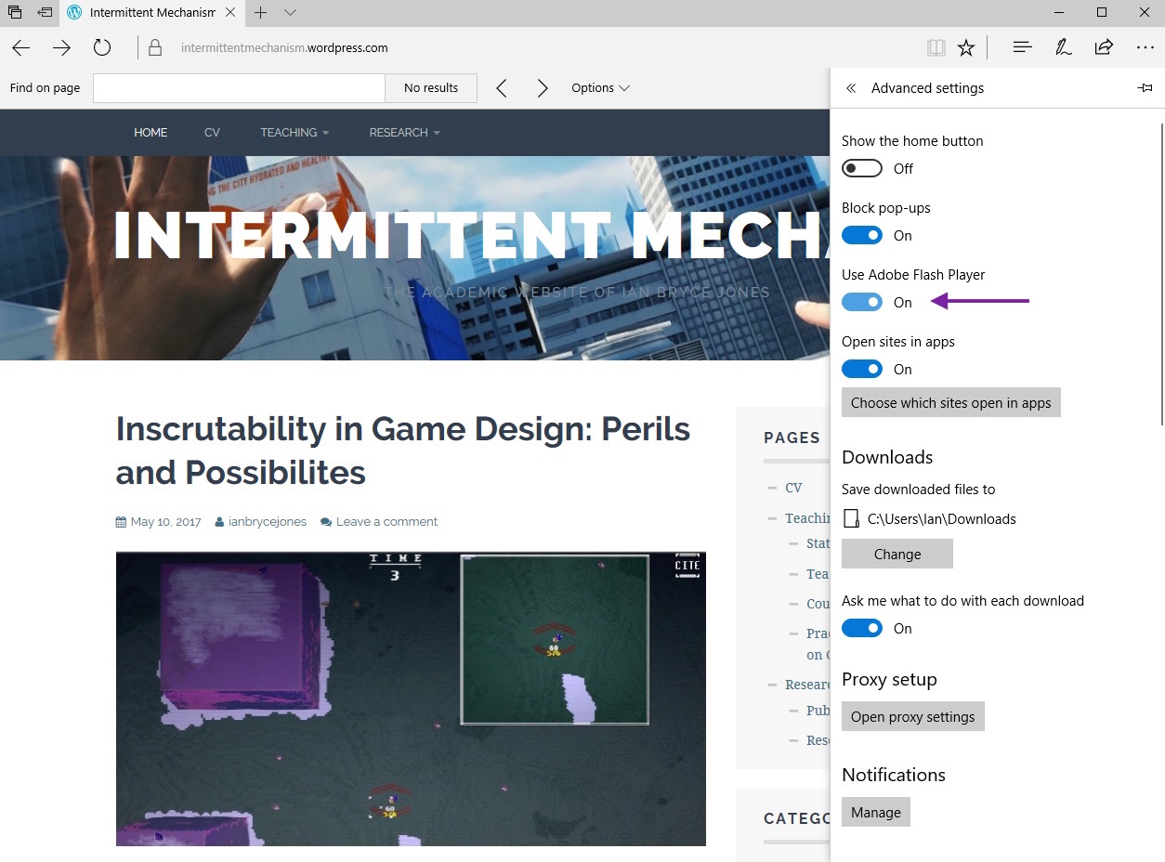Image resolution: width=1165 pixels, height=862 pixels.
Task: Open the TEACHING navigation dropdown
Action: [295, 133]
